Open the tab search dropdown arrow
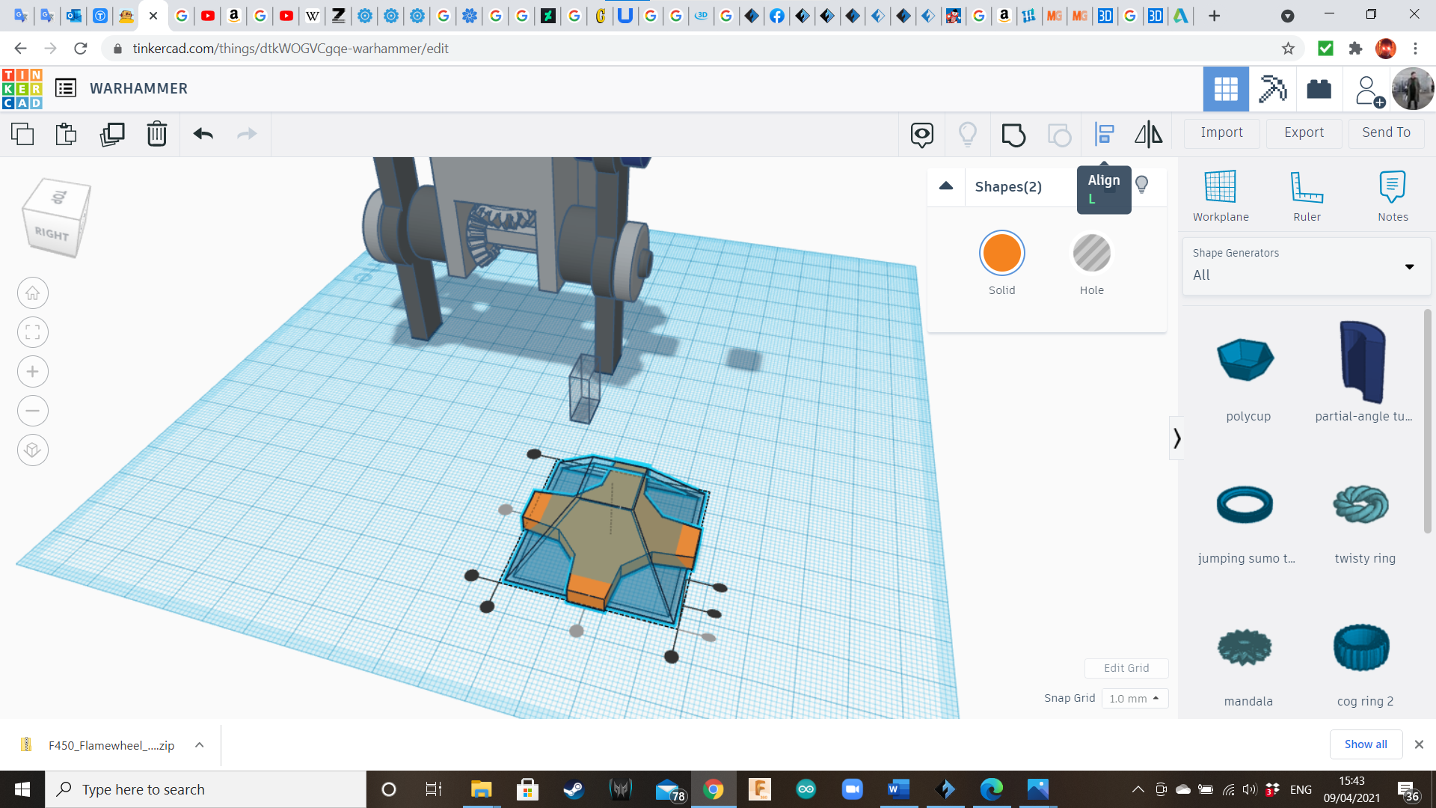The image size is (1436, 808). [1288, 16]
